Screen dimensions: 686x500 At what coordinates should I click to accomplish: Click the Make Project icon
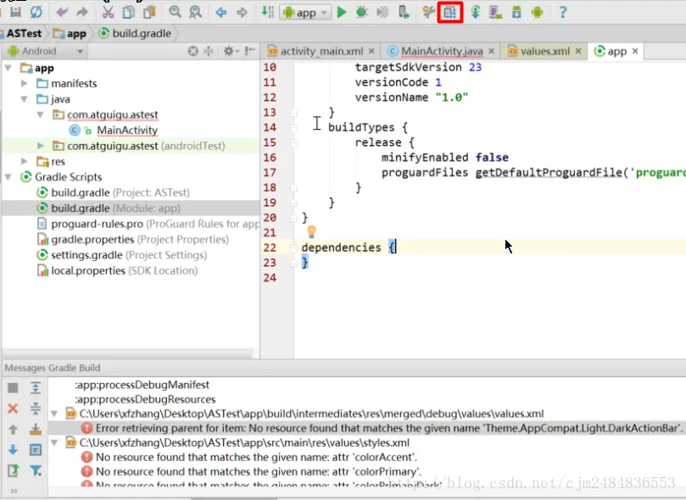tap(267, 12)
